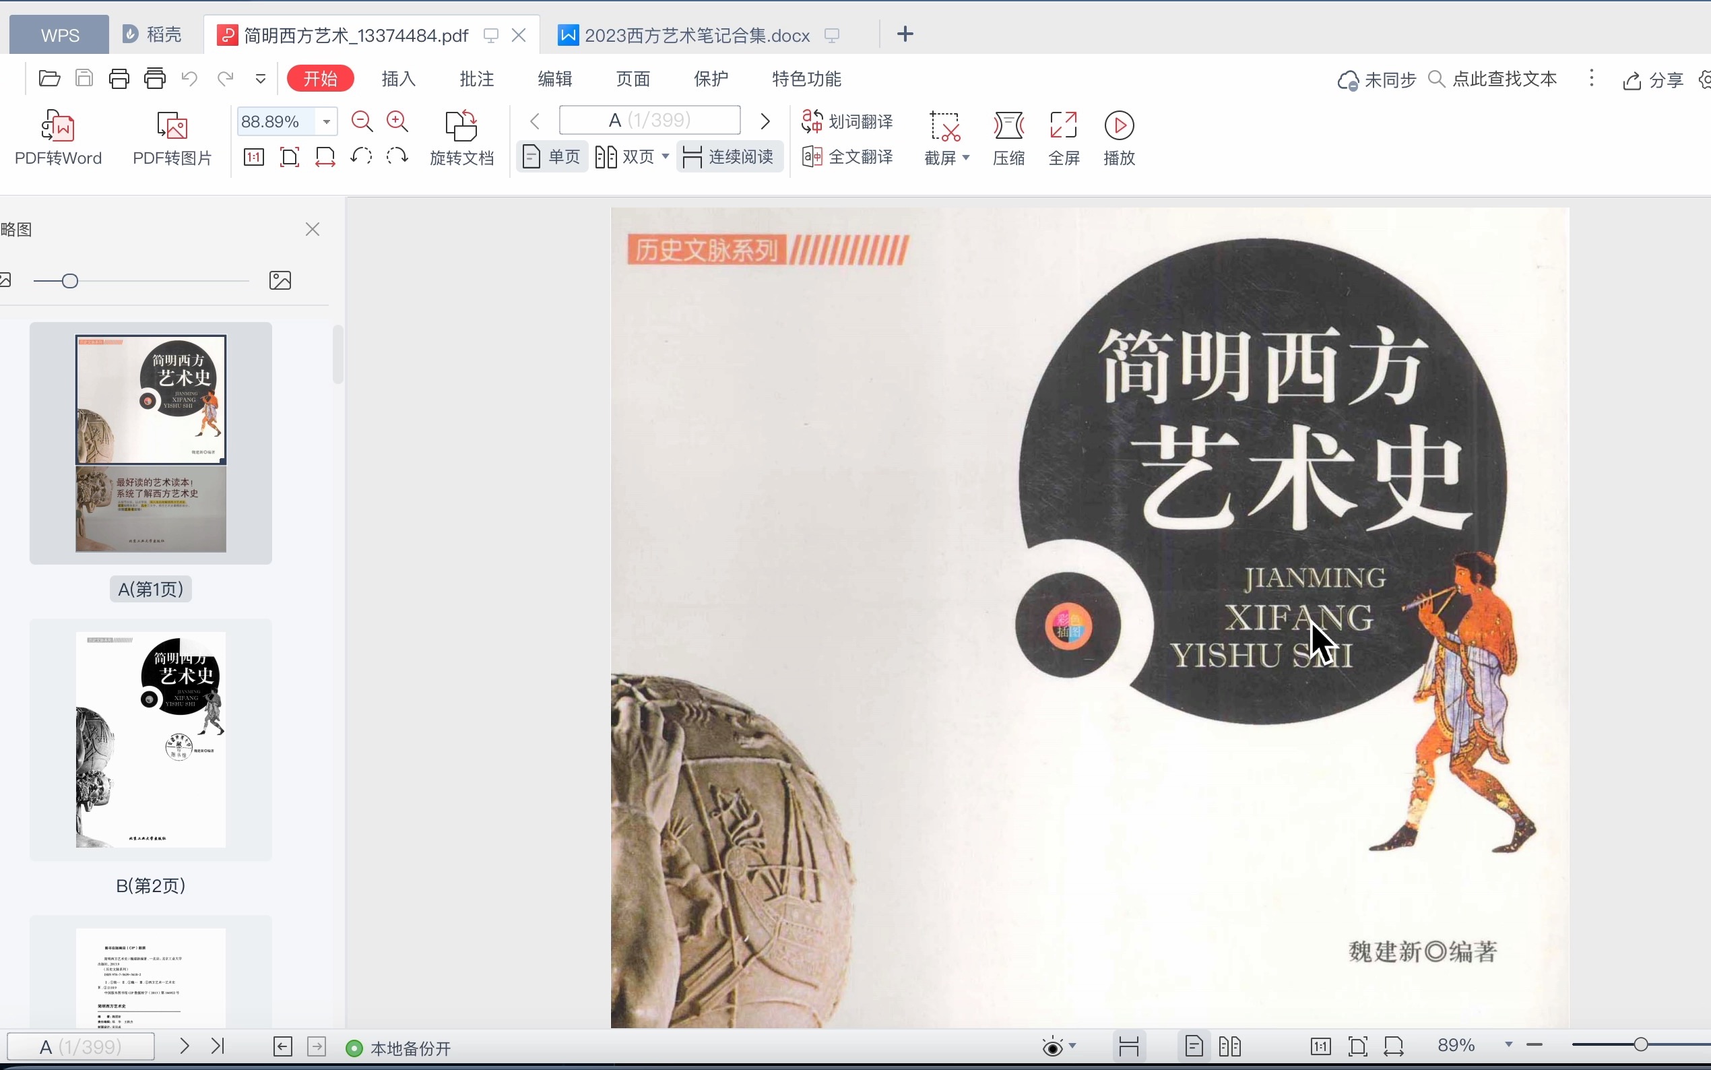Image resolution: width=1711 pixels, height=1070 pixels.
Task: Open the 编辑 tab
Action: click(555, 79)
